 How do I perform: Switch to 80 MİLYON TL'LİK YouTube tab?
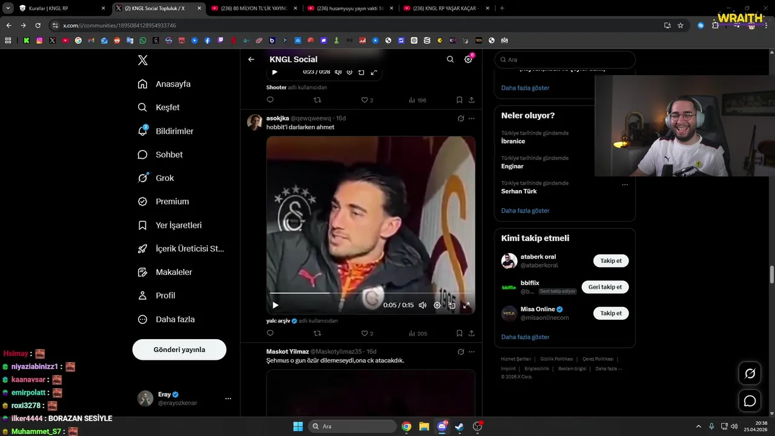pos(252,8)
